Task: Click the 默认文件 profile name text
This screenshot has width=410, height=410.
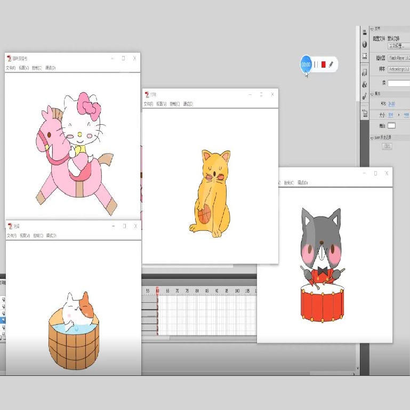Action: pos(393,39)
